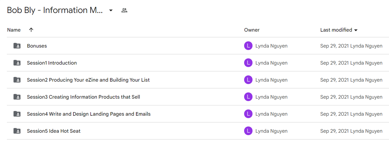Click the Session5 Idea Hot Seat folder icon
The width and height of the screenshot is (389, 150).
coord(17,131)
